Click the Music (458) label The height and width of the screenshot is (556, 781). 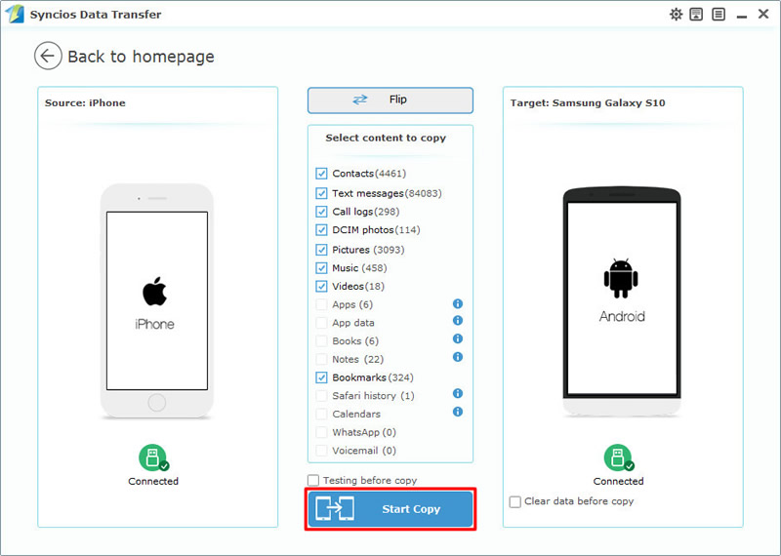[x=359, y=268]
